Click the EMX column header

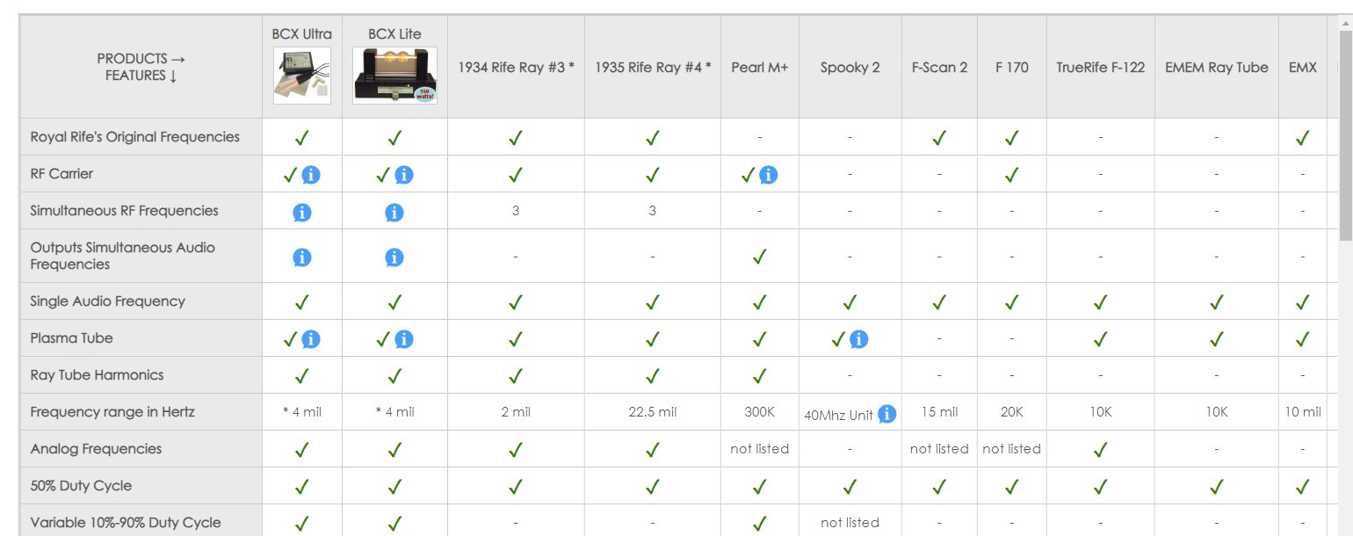tap(1303, 67)
